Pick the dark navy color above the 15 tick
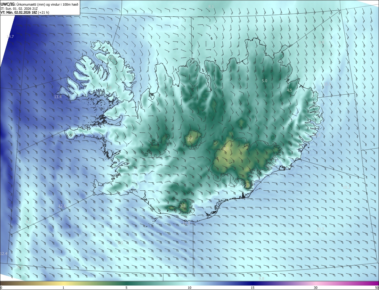 coord(253,283)
